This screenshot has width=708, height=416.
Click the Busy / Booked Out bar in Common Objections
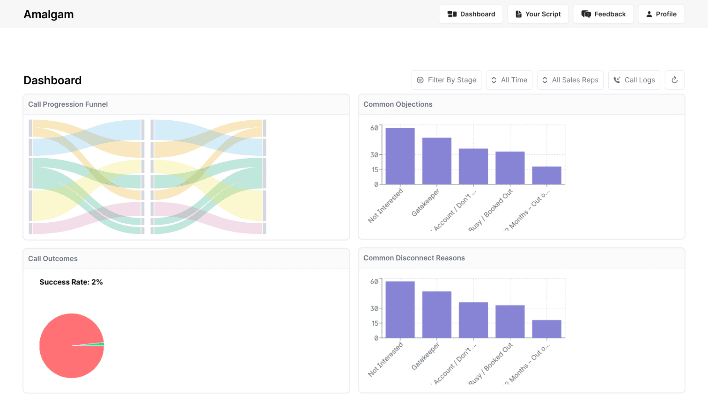[510, 168]
